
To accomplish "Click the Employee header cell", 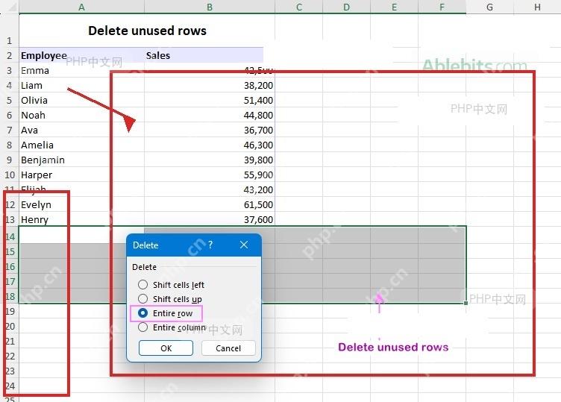I will [x=81, y=55].
